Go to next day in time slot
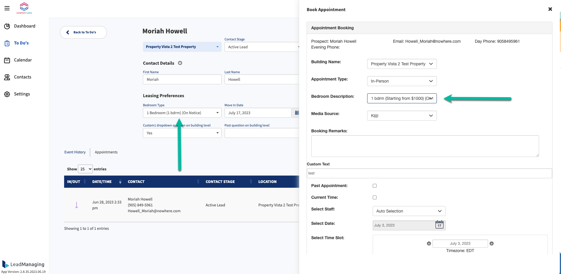The image size is (561, 274). coord(492,244)
